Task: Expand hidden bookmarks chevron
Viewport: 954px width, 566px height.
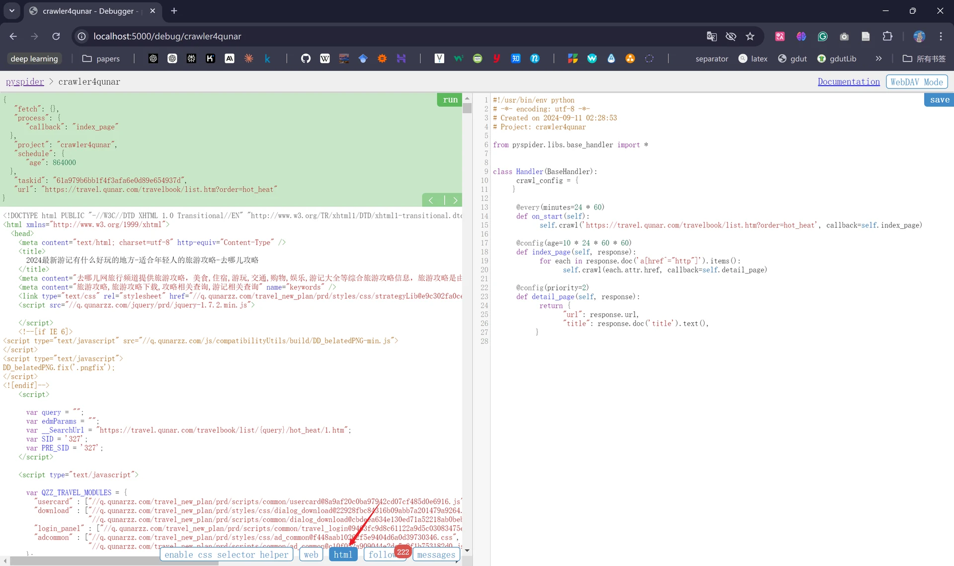Action: [x=878, y=59]
